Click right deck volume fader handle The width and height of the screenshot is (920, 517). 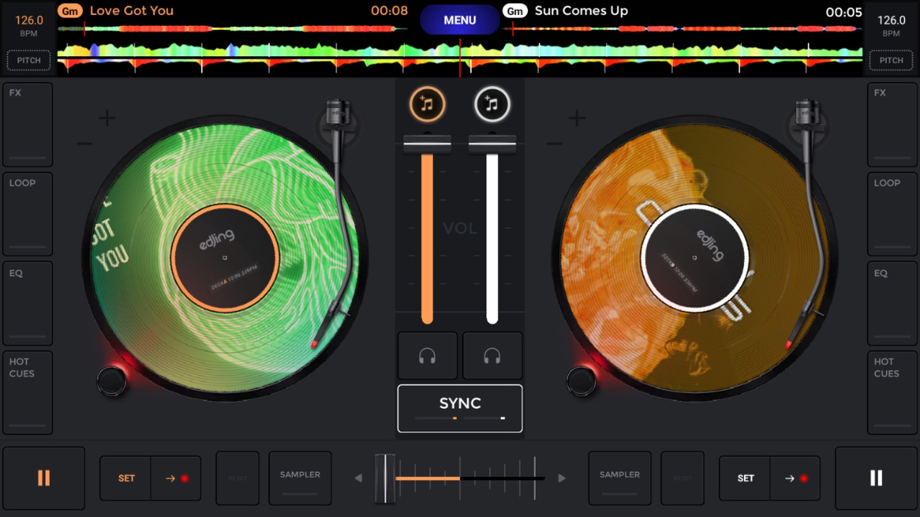[492, 144]
